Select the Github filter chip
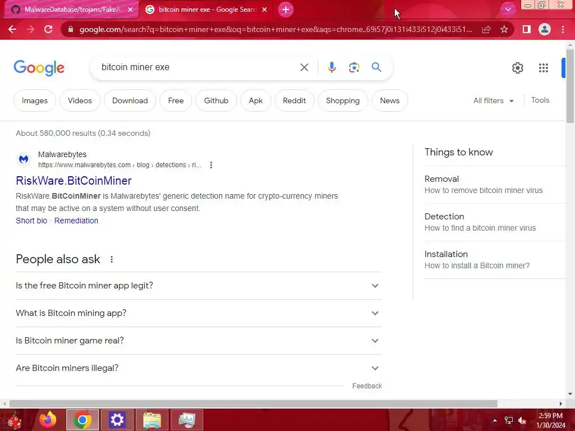This screenshot has width=575, height=431. tap(216, 100)
